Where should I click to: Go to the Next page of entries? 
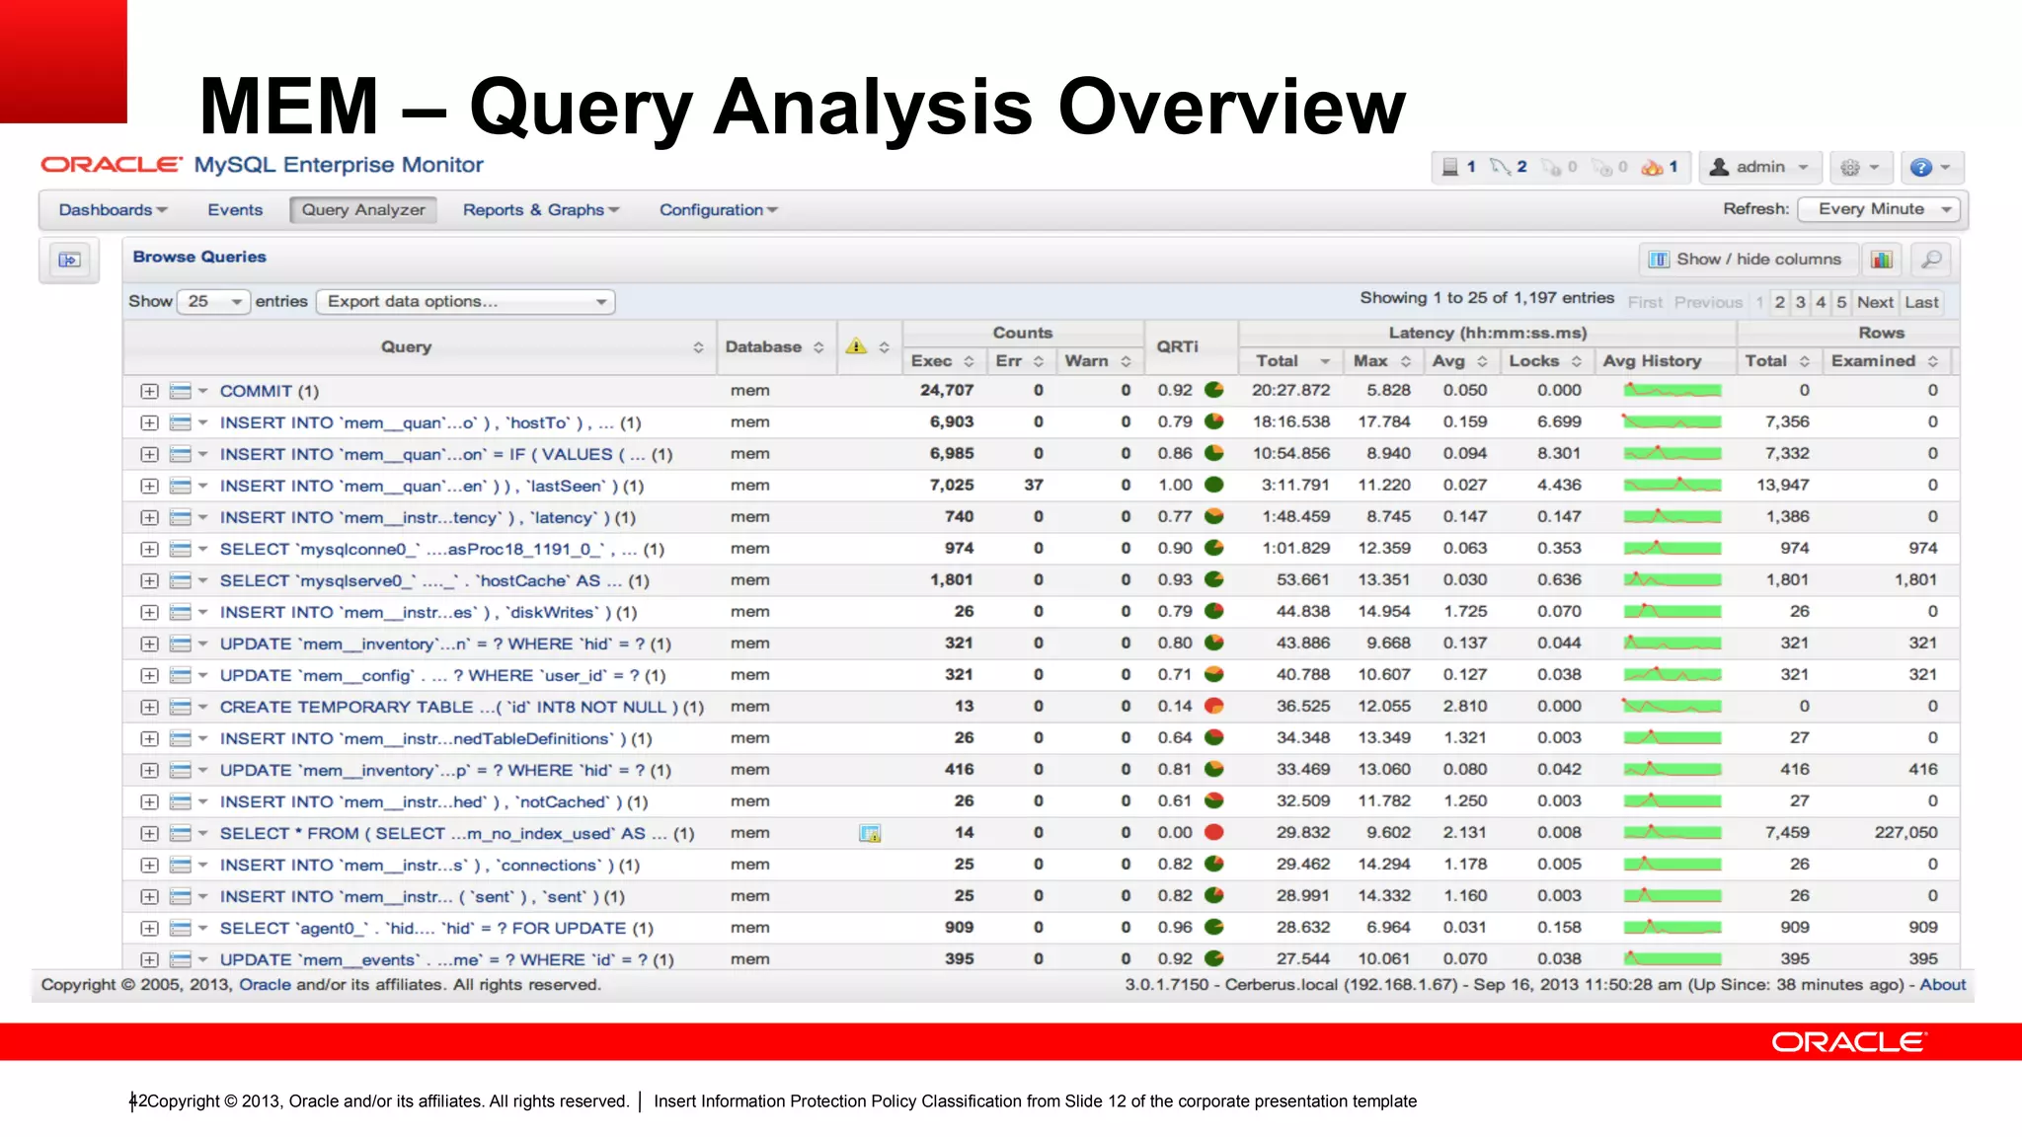(1875, 303)
